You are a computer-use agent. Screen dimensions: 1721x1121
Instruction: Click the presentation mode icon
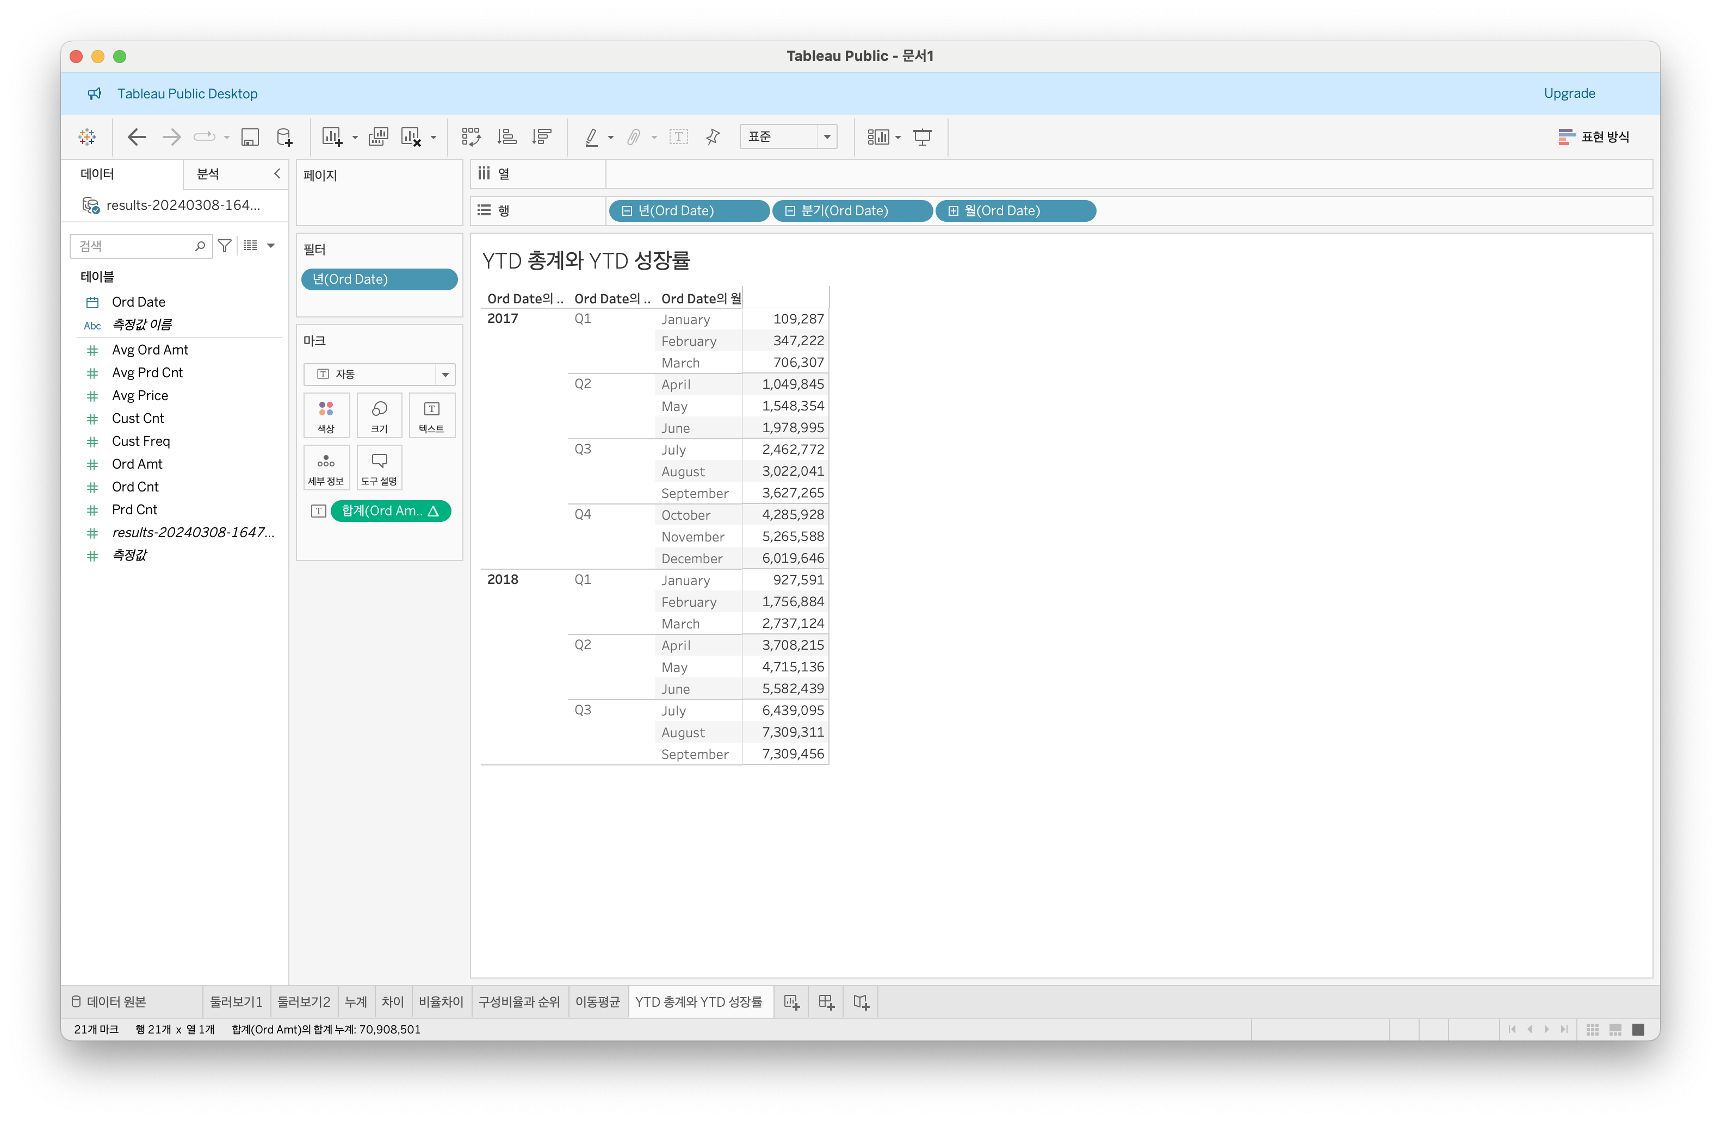(x=922, y=136)
